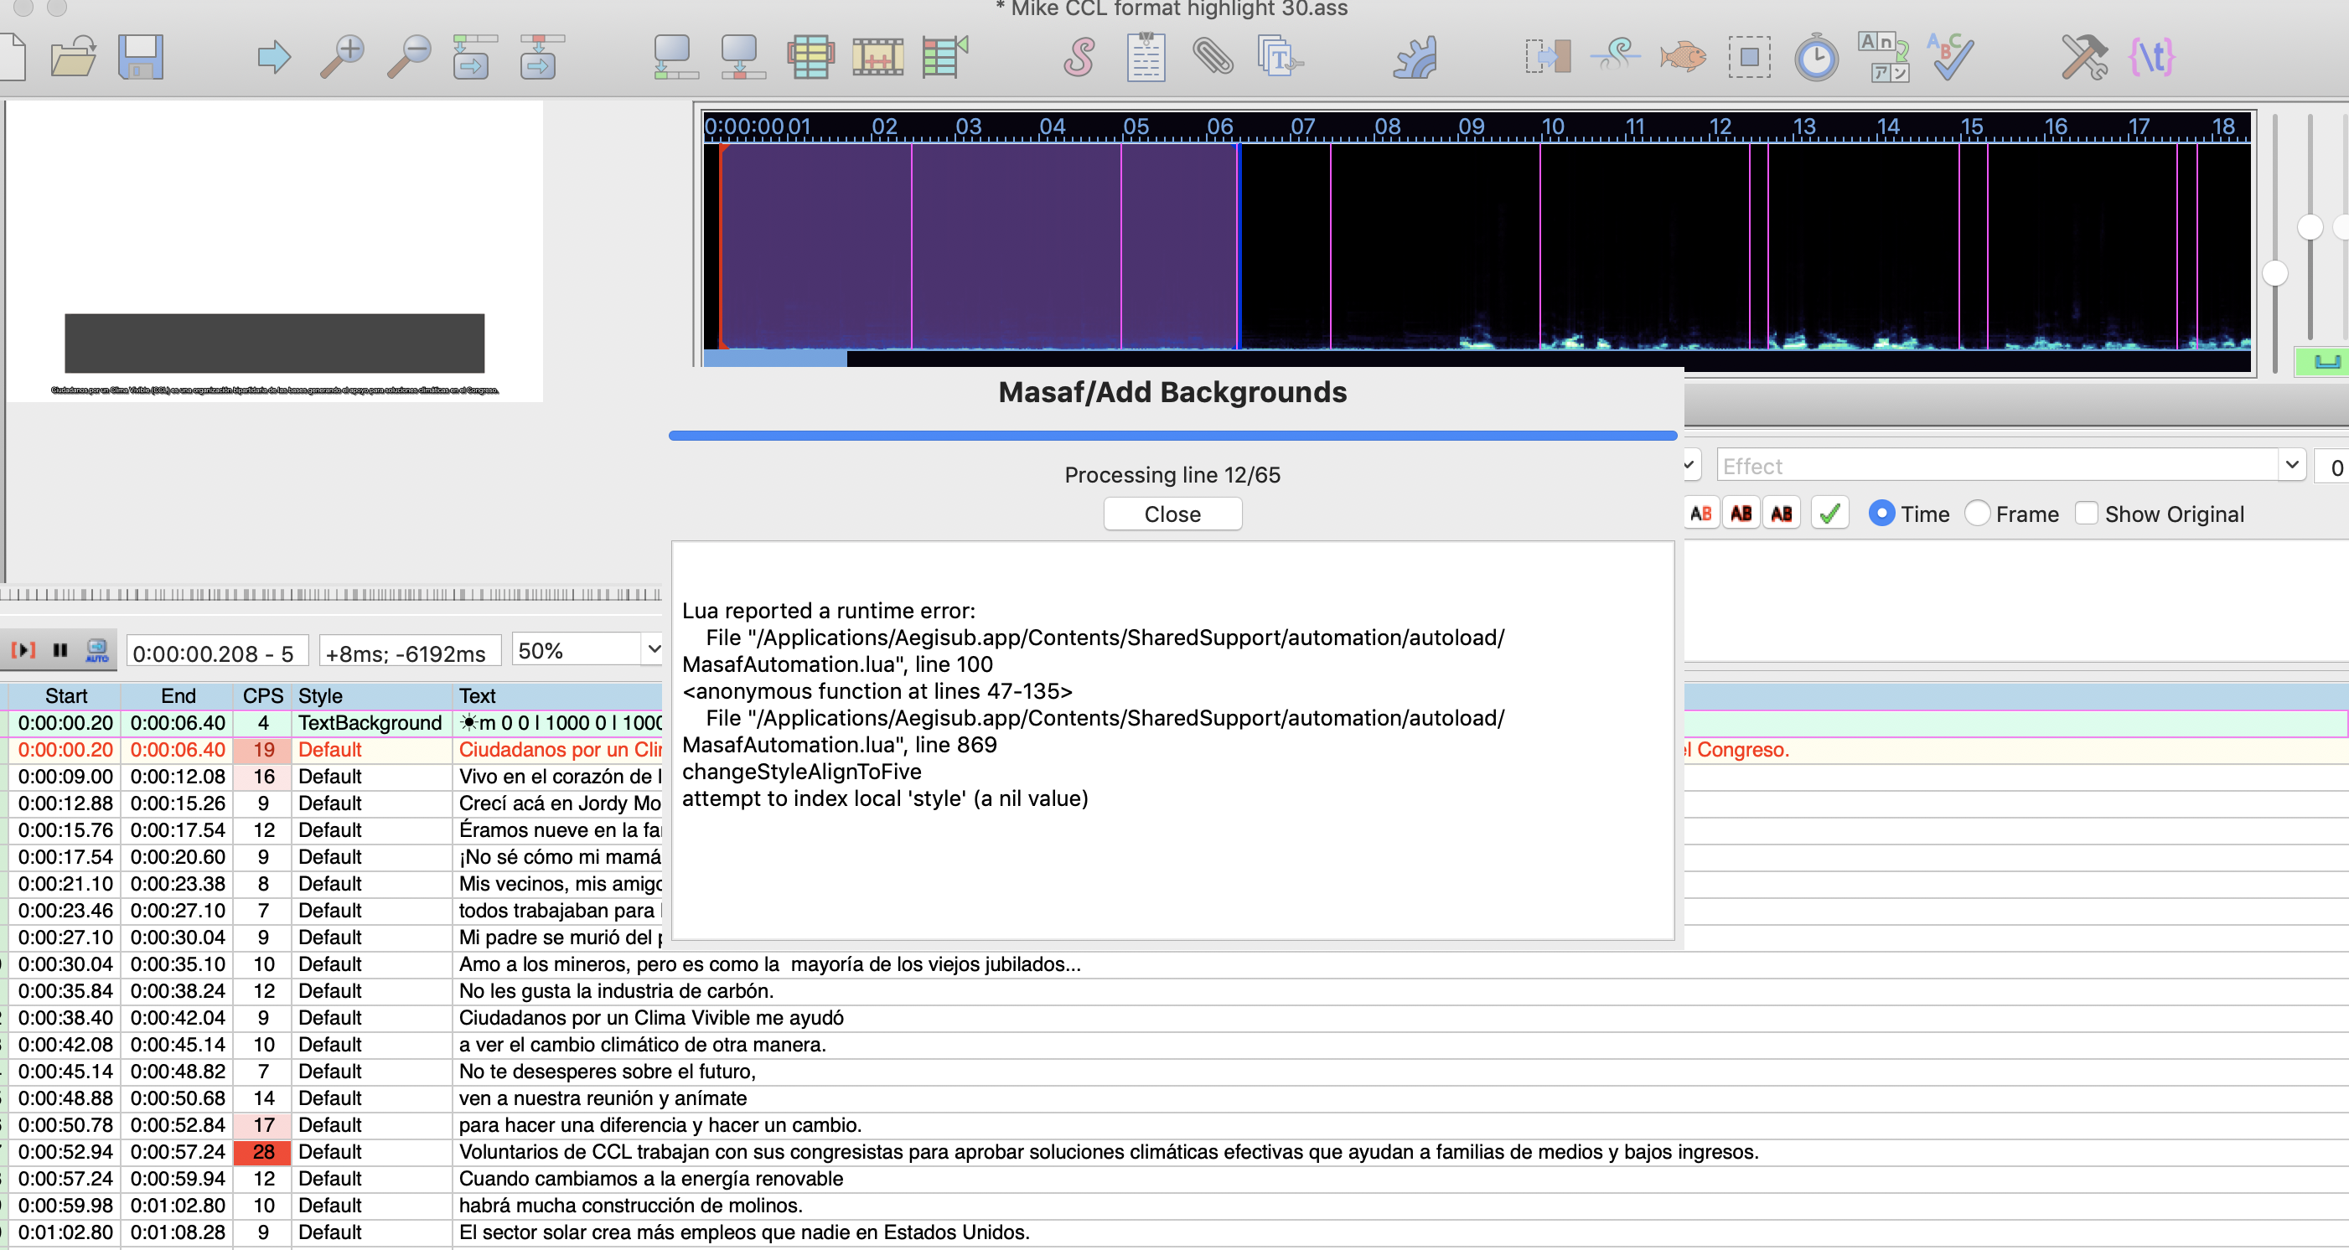
Task: Click the 10 second mark on audio timeline
Action: (1552, 127)
